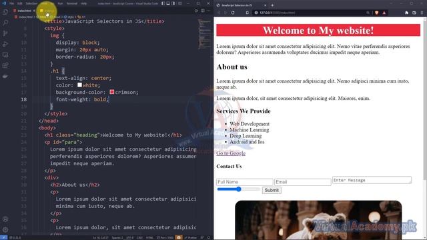Click the Email input field
The width and height of the screenshot is (427, 240).
(x=302, y=182)
